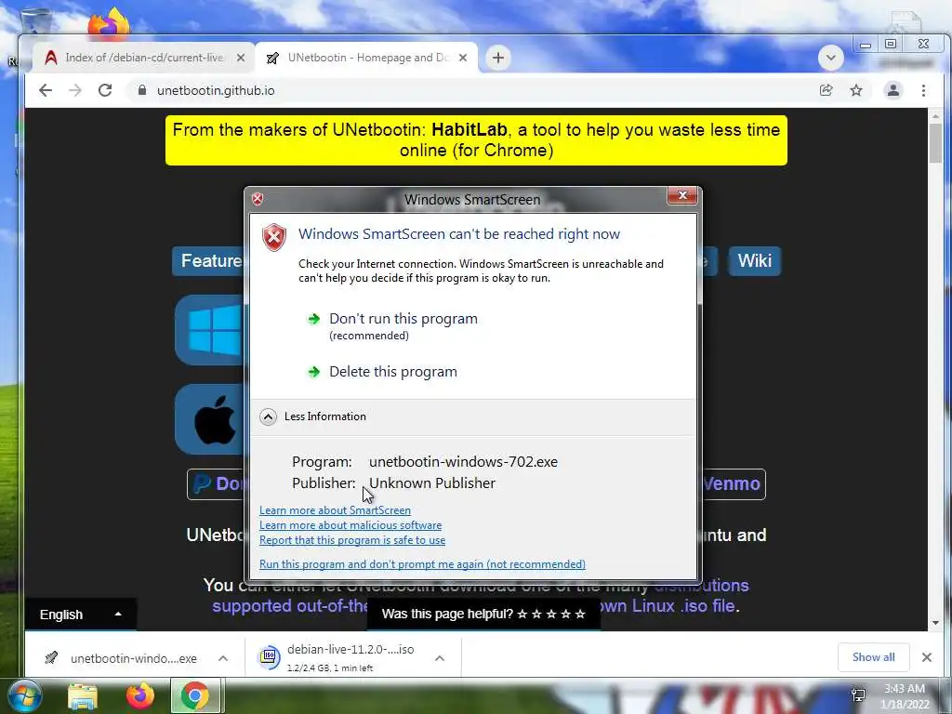952x714 pixels.
Task: Open the English language dropdown
Action: coord(80,615)
